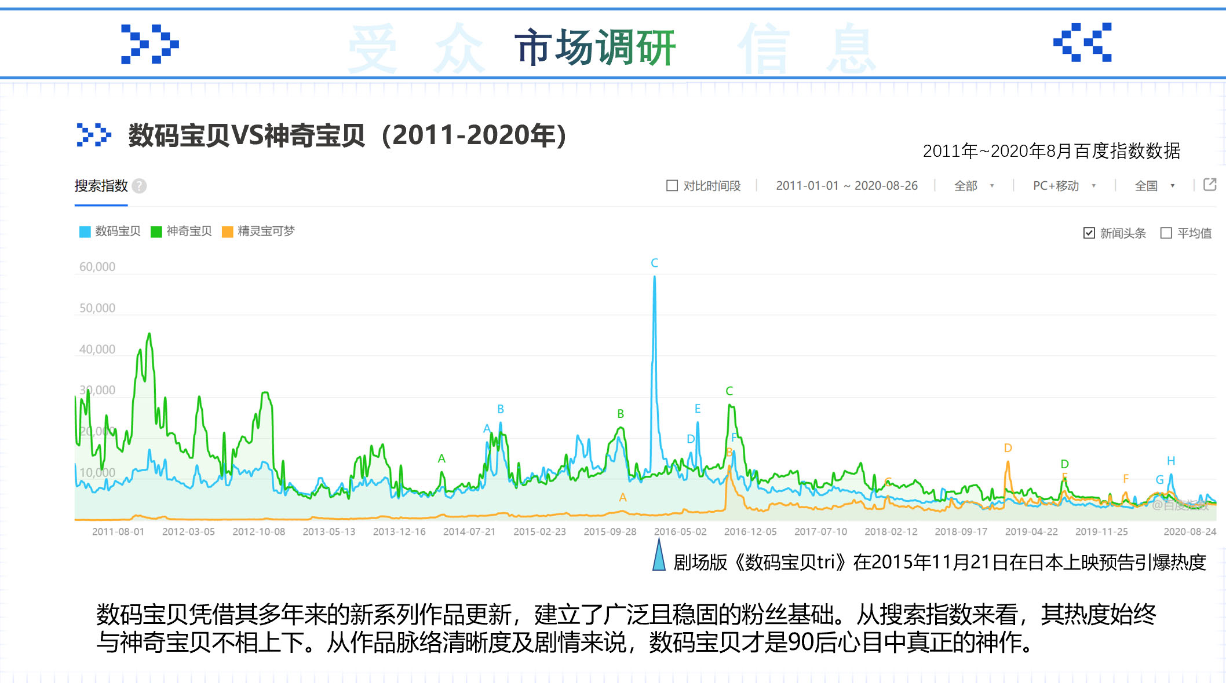Click the x-axis date label 2016-05-02

point(680,531)
